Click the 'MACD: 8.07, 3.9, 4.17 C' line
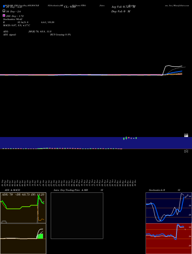This screenshot has height=254, width=192. [x=17, y=25]
